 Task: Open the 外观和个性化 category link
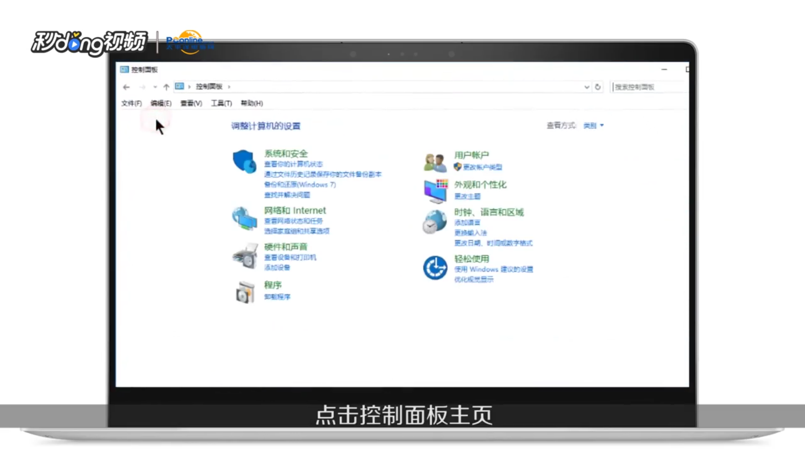click(480, 185)
